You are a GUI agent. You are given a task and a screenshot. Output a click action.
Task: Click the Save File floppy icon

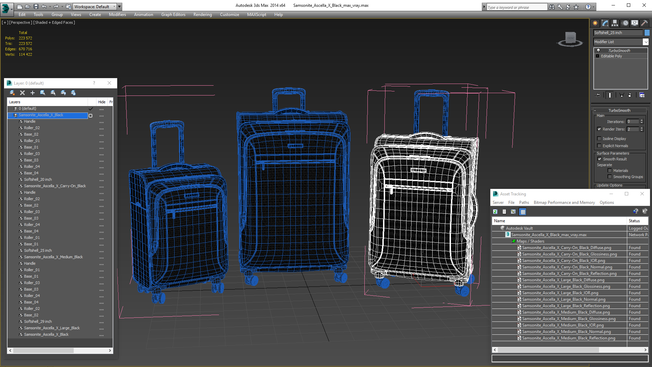(36, 6)
